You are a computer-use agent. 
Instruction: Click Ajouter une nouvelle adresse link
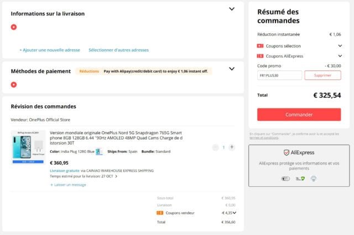50,50
